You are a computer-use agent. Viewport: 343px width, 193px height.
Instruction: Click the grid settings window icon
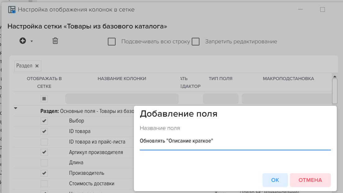(12, 10)
